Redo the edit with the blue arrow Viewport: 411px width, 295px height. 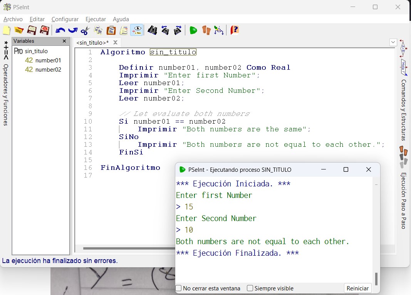[72, 30]
